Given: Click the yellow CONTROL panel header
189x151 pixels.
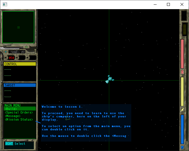Looking at the screenshot, I should tap(20, 64).
